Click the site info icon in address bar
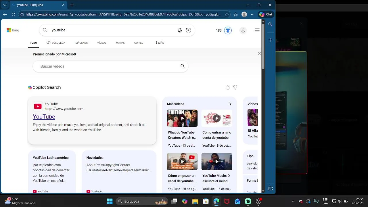This screenshot has width=368, height=207. [x=22, y=14]
